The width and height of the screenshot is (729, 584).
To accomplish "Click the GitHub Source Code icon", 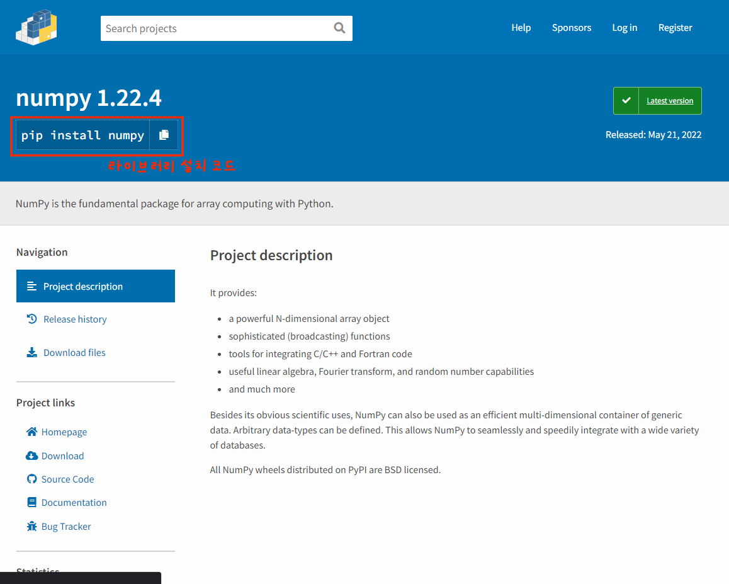I will [31, 479].
